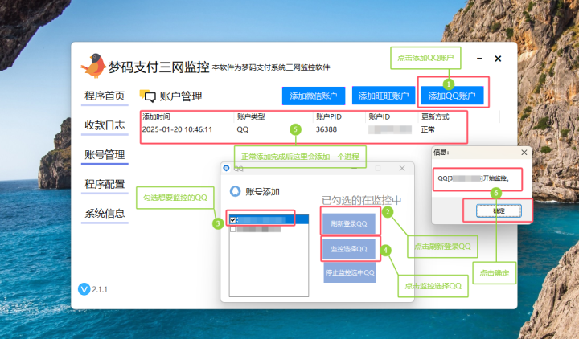Click the empty area of the QQ account listbox
Screen dimensions: 579x339
[x=269, y=265]
